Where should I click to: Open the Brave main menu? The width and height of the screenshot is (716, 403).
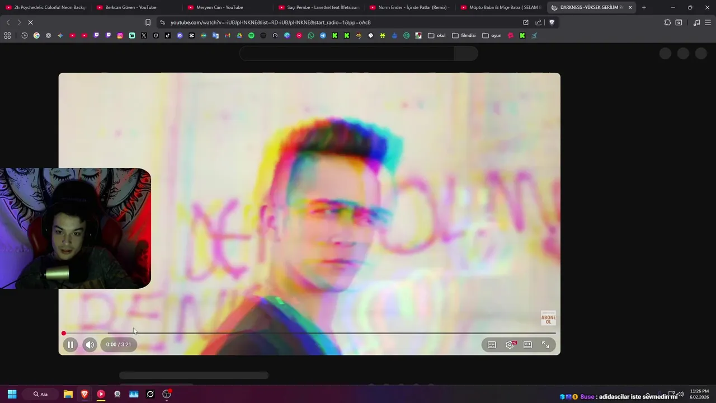click(708, 22)
